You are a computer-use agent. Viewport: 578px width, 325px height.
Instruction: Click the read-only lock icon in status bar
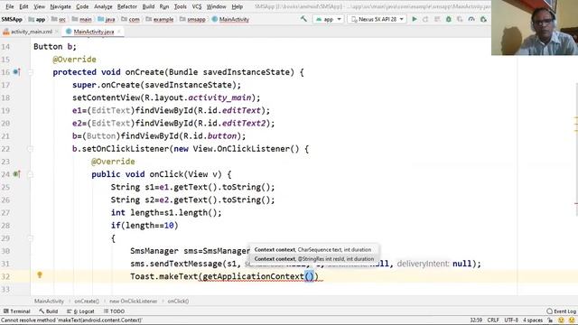550,320
